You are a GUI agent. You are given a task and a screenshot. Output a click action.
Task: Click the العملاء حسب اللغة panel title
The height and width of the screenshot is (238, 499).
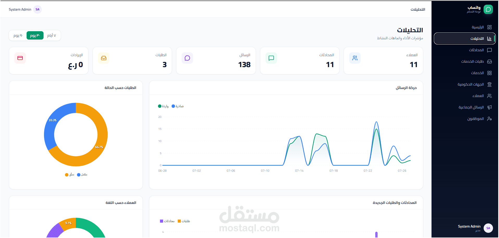[121, 203]
